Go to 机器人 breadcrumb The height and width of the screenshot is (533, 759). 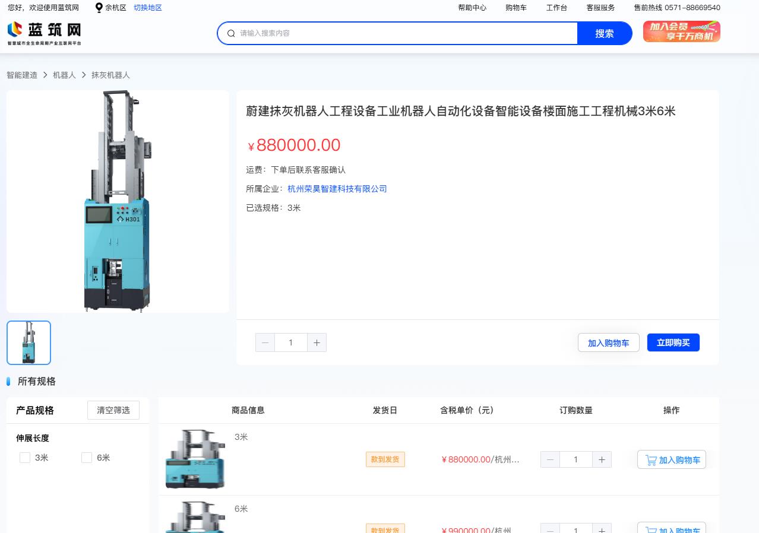click(64, 75)
